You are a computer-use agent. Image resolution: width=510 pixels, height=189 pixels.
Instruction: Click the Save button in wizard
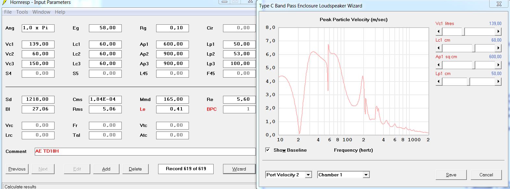(451, 175)
